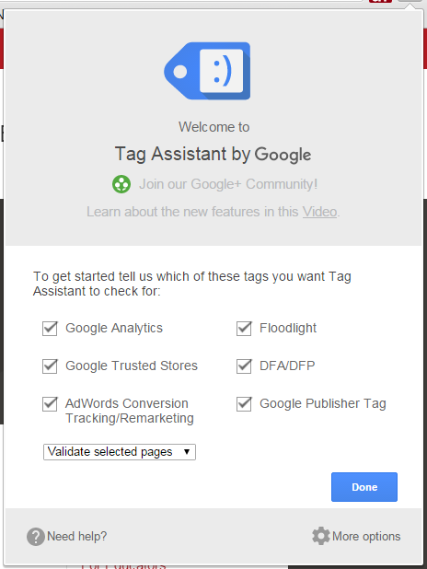Click the red extension icon in browser toolbar

(380, 1)
